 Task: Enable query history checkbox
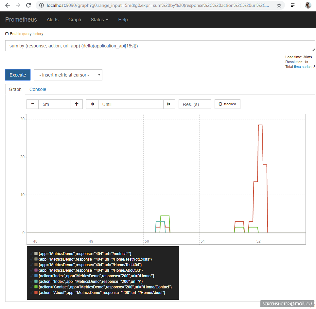pyautogui.click(x=7, y=34)
